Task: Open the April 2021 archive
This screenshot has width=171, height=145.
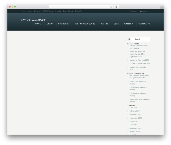Action: tap(133, 108)
